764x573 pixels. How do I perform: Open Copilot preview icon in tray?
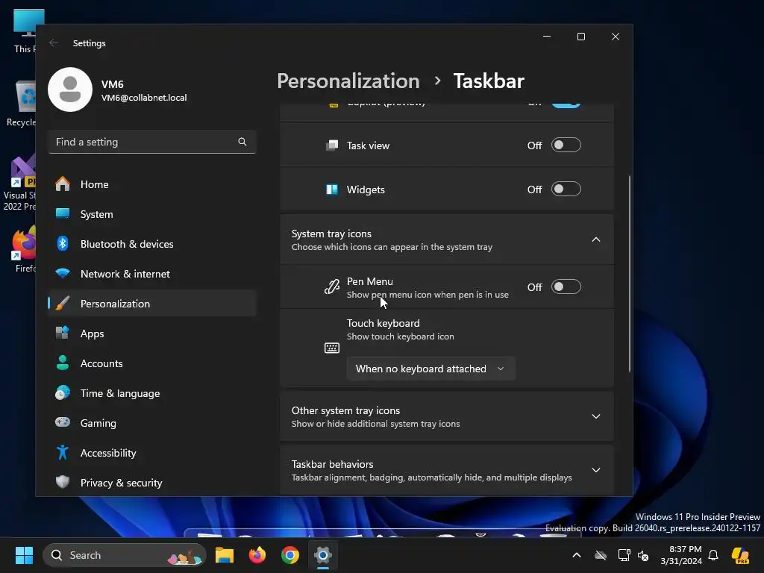click(740, 555)
